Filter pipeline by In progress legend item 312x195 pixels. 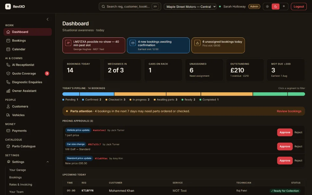[x=139, y=100]
